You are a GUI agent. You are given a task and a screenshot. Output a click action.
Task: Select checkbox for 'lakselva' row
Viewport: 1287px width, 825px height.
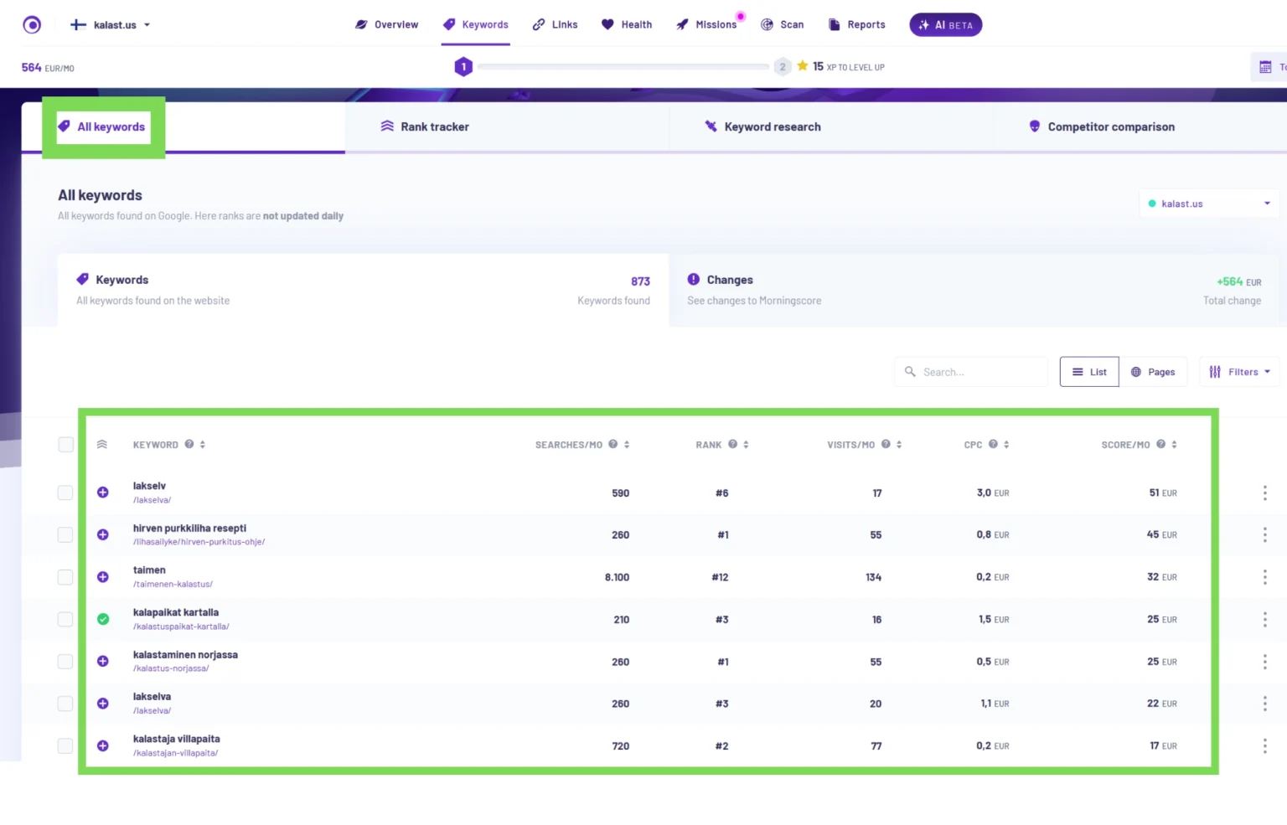tap(65, 704)
